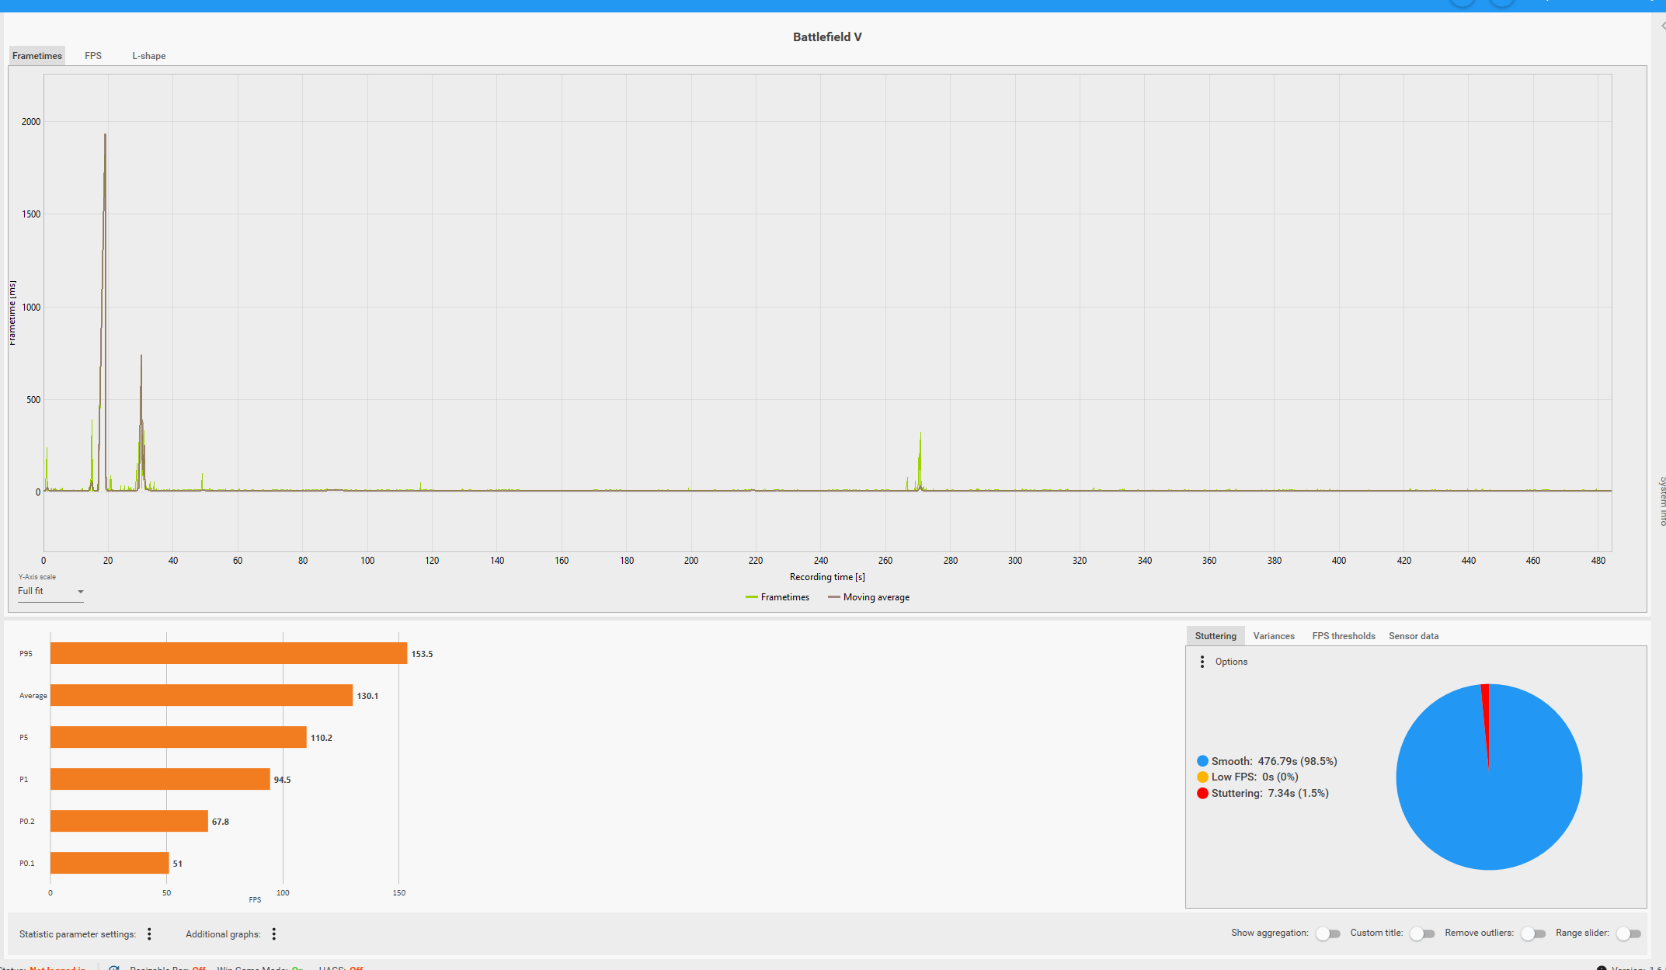Click the Stuttering red legend dot

[1202, 793]
